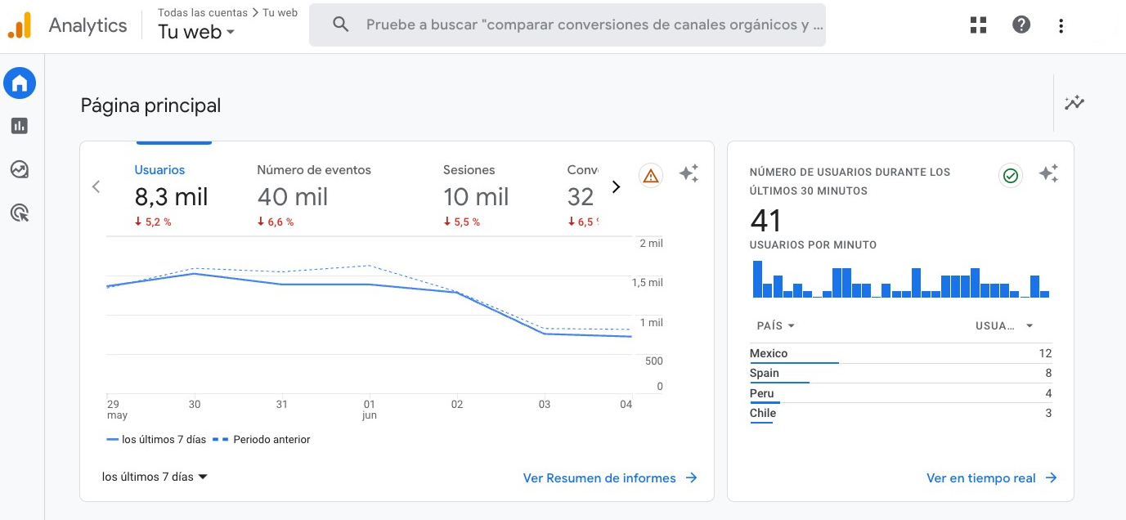This screenshot has height=520, width=1126.
Task: Open the PAÍS column dropdown
Action: pyautogui.click(x=774, y=325)
